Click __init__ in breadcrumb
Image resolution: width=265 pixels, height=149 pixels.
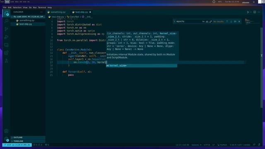coord(89,17)
